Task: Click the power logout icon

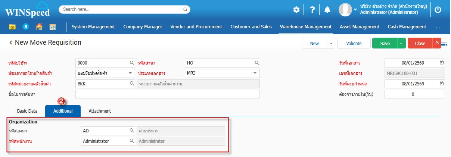Action: click(x=438, y=10)
